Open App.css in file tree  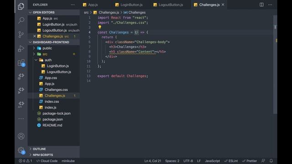click(54, 78)
